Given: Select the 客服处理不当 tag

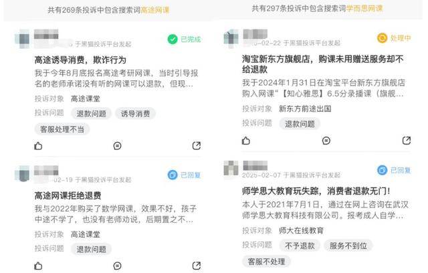Looking at the screenshot, I should pos(62,129).
